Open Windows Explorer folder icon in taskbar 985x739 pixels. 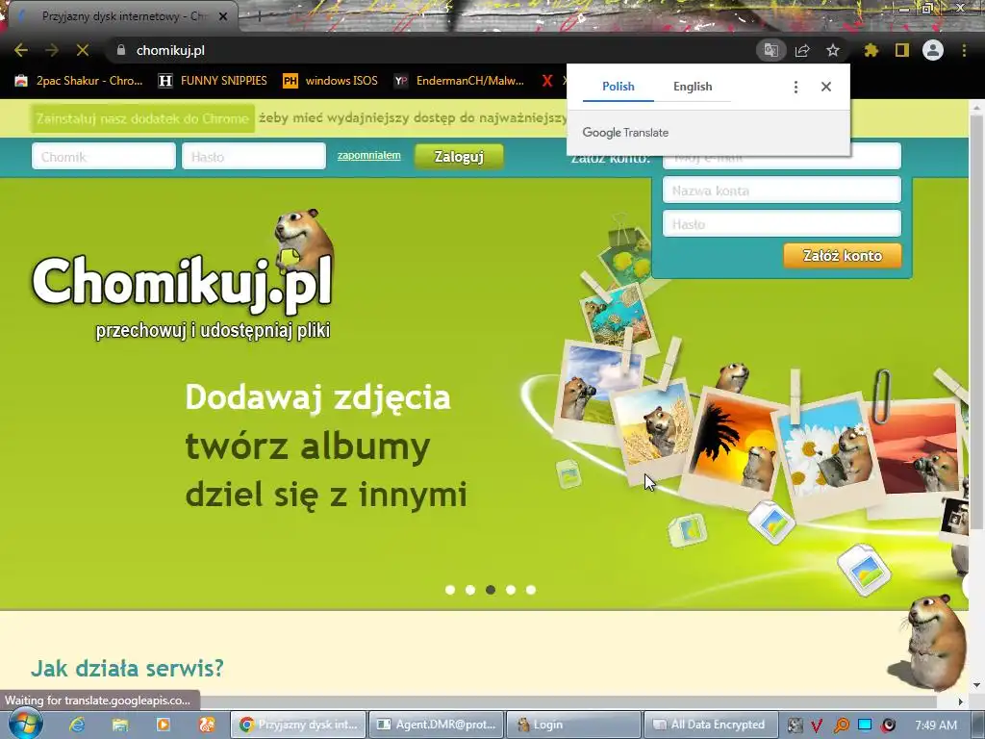coord(120,725)
